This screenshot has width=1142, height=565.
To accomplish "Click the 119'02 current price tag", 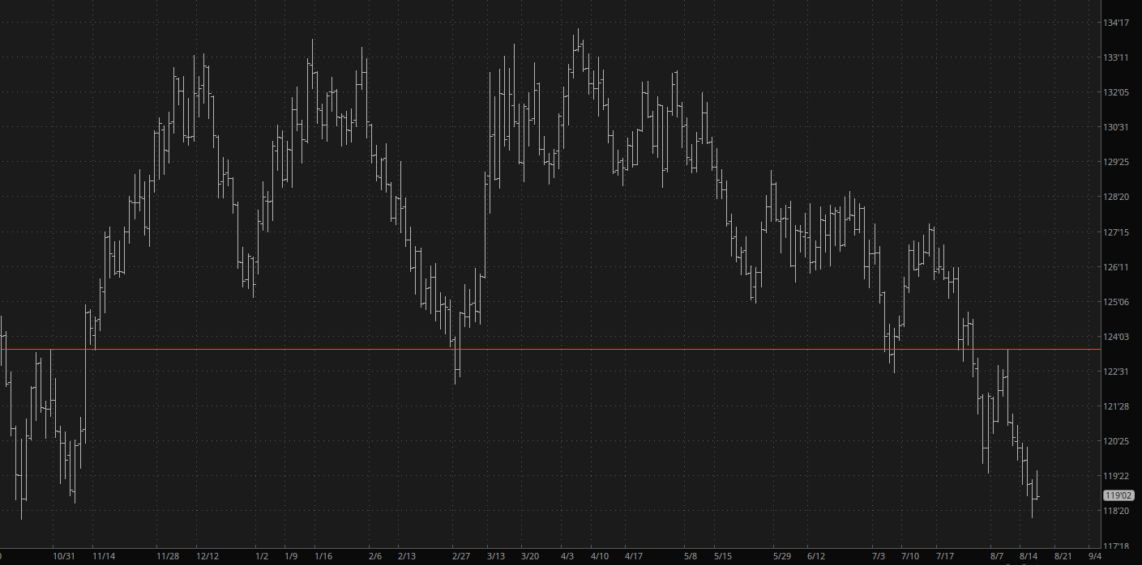I will pos(1118,495).
